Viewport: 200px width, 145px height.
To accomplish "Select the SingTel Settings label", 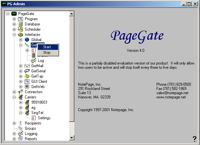I will (x=44, y=118).
